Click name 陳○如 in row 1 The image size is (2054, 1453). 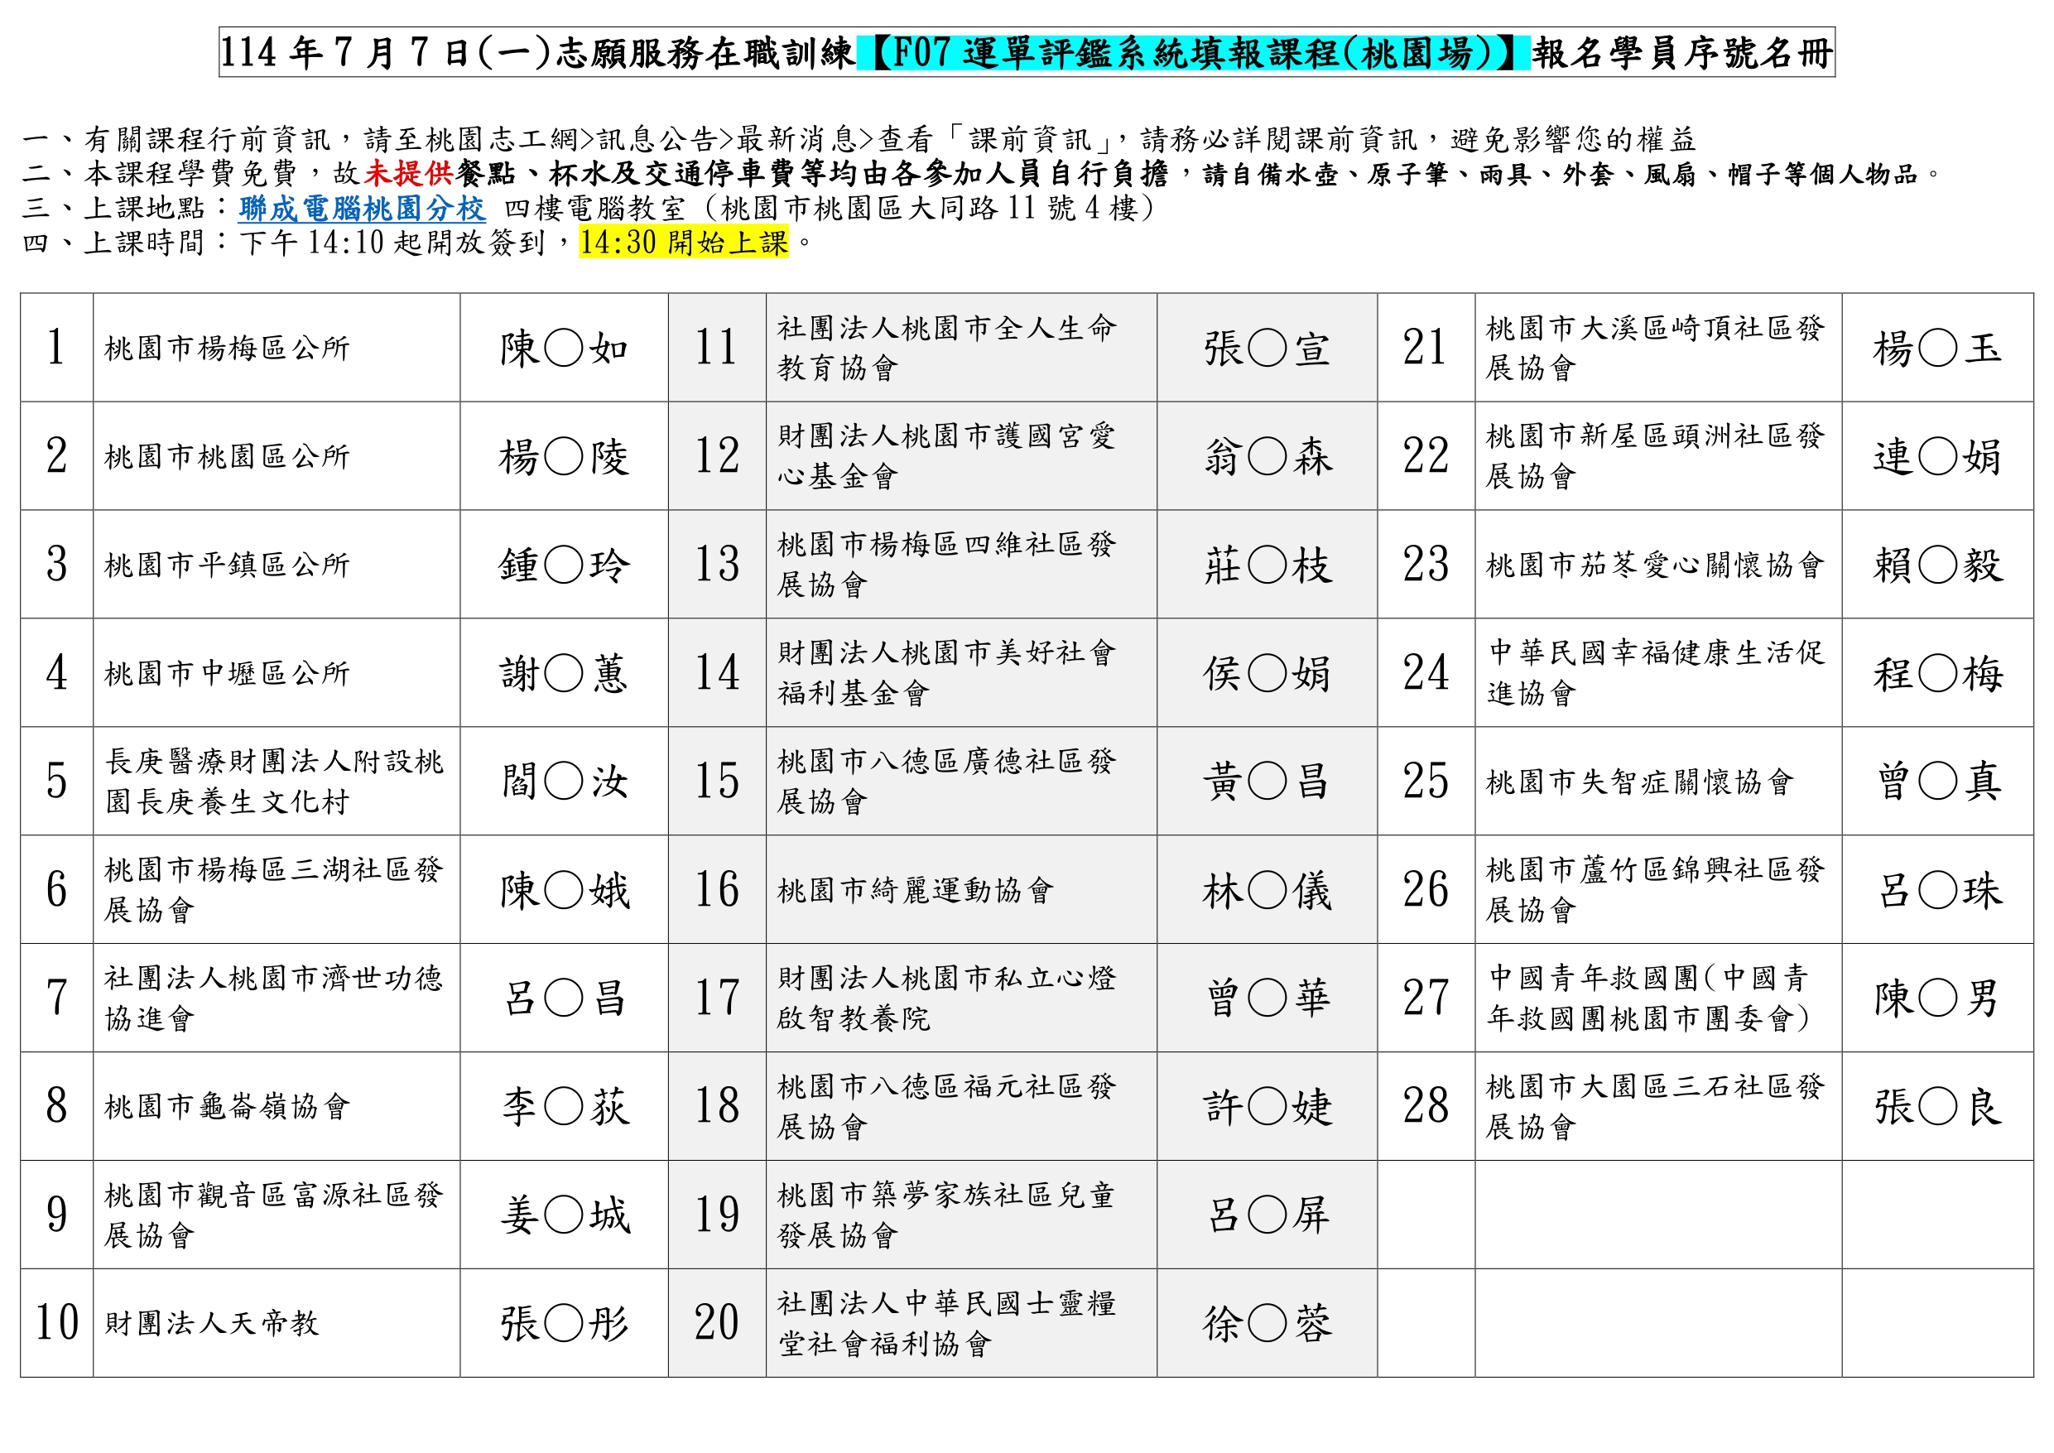point(565,348)
